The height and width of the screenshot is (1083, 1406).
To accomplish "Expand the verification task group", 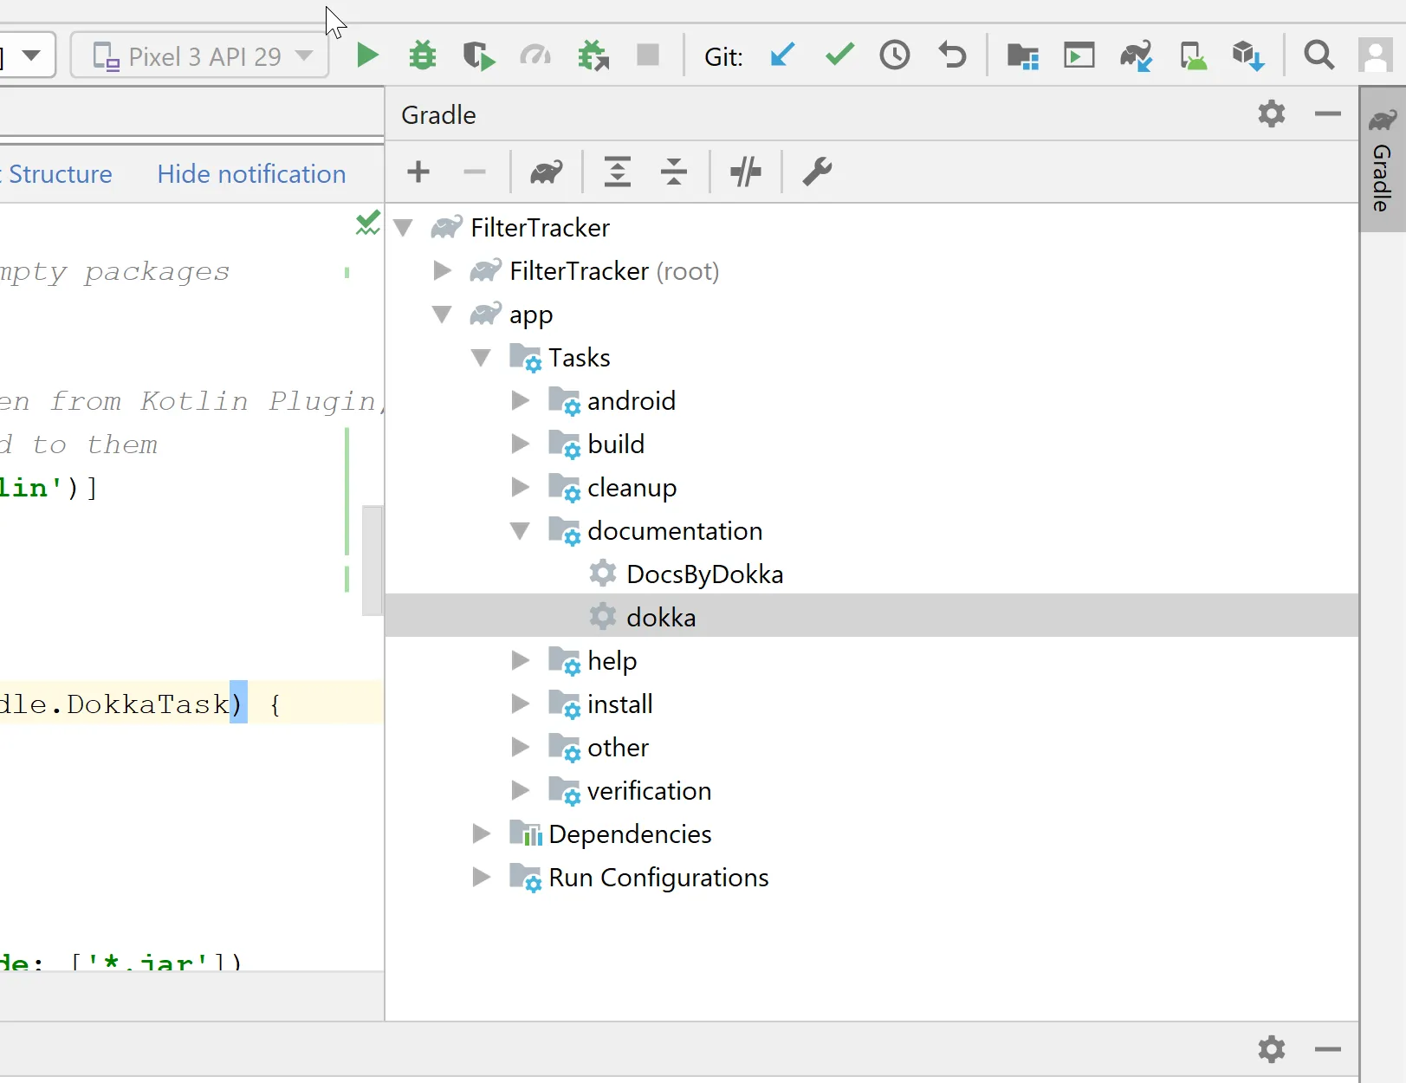I will pyautogui.click(x=520, y=790).
